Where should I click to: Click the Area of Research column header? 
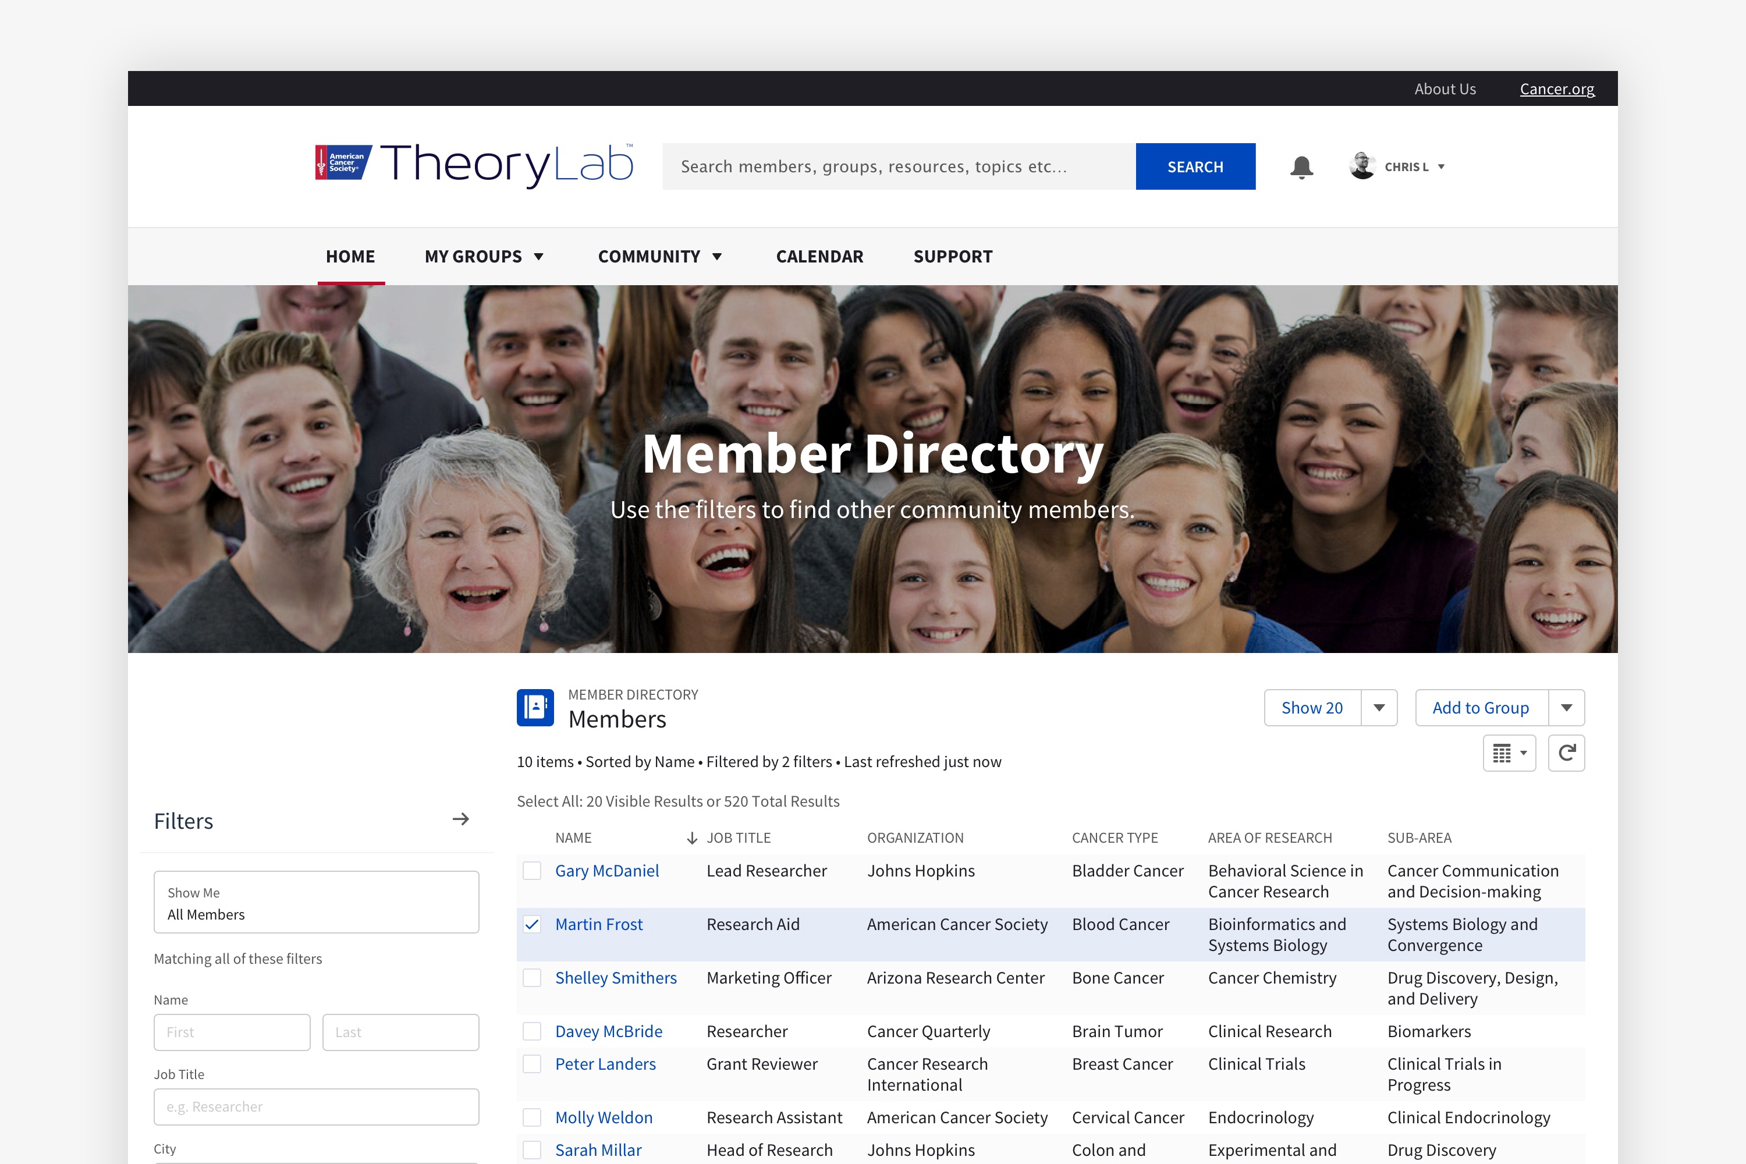1270,838
